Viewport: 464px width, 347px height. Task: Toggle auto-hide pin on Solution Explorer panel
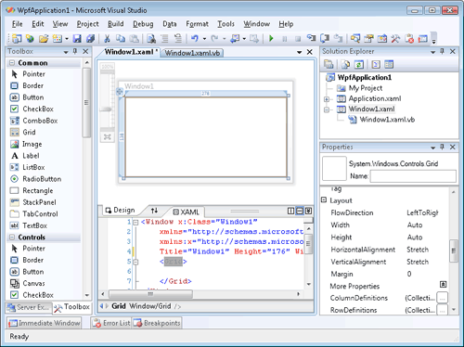pyautogui.click(x=443, y=51)
